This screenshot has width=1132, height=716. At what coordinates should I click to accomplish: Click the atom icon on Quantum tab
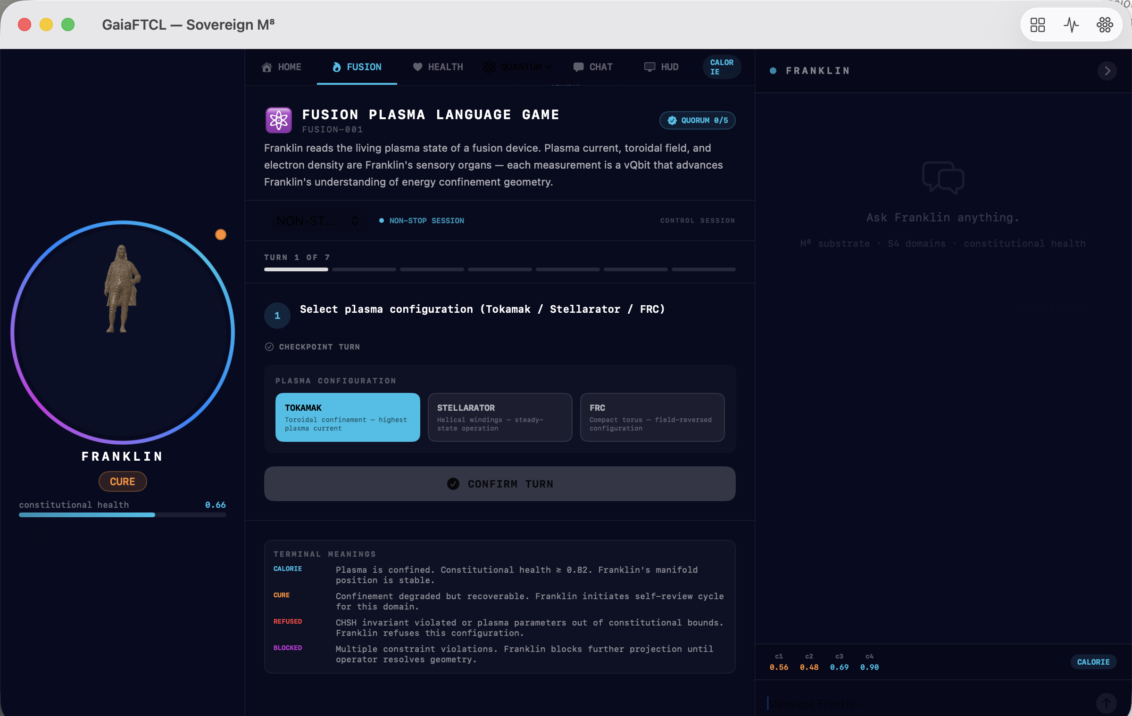(x=489, y=67)
